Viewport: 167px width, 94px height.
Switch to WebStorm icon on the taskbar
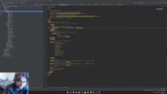(x=99, y=92)
